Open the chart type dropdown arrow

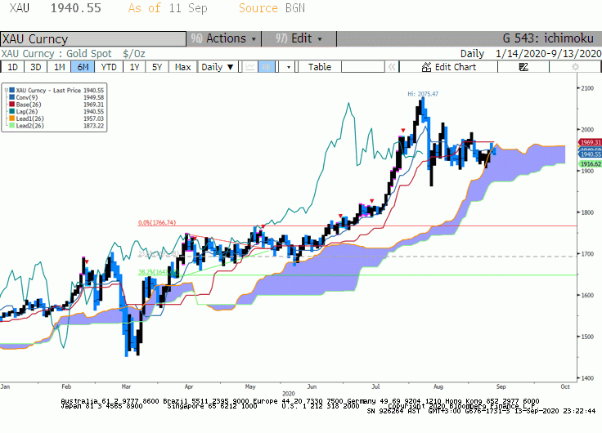tap(288, 67)
